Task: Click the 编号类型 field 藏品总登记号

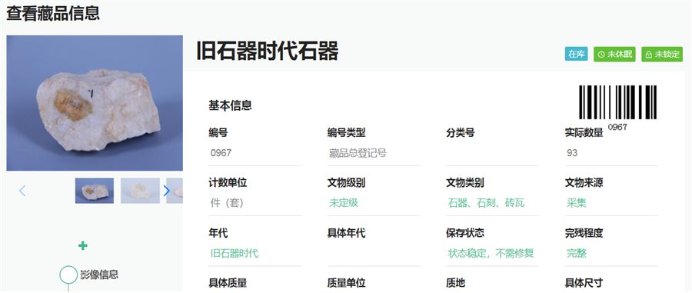Action: [x=374, y=153]
